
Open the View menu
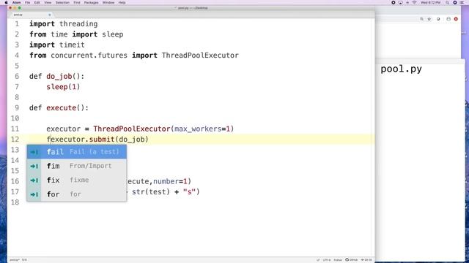click(x=48, y=2)
